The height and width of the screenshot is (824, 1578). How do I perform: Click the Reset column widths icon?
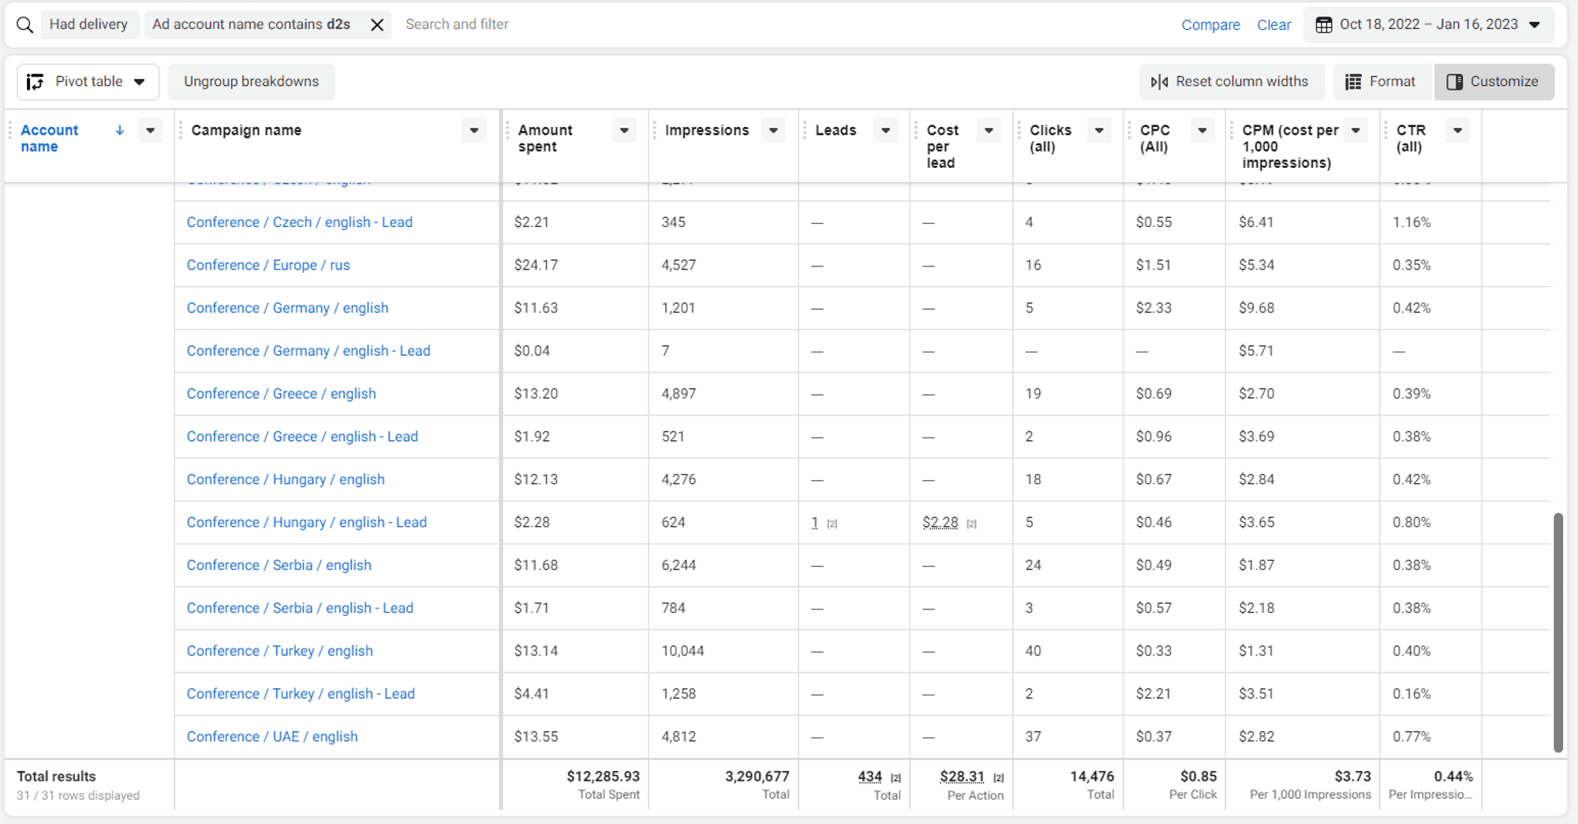coord(1160,81)
